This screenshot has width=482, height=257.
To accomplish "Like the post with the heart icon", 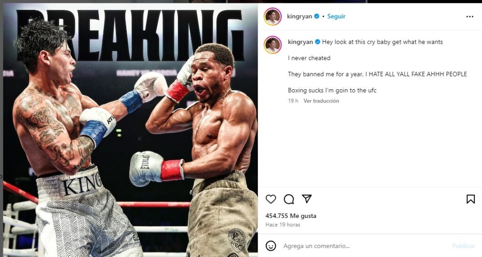I will coord(271,199).
